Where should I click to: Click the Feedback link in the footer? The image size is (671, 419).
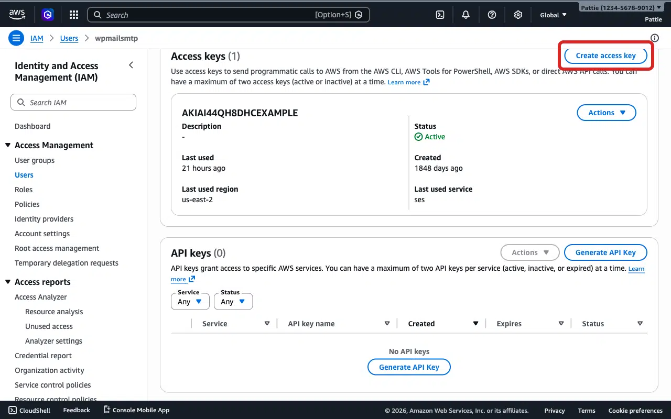pyautogui.click(x=77, y=410)
